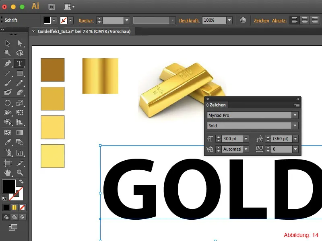Select the Scale tool
This screenshot has width=322, height=241.
20,103
